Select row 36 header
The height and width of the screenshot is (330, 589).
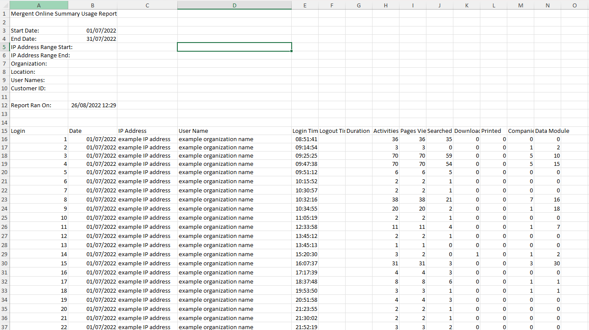tap(4, 318)
